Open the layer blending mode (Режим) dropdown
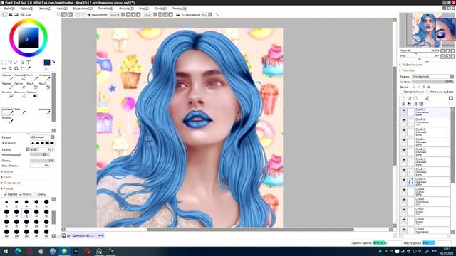Viewport: 456px width, 256px height. click(432, 77)
